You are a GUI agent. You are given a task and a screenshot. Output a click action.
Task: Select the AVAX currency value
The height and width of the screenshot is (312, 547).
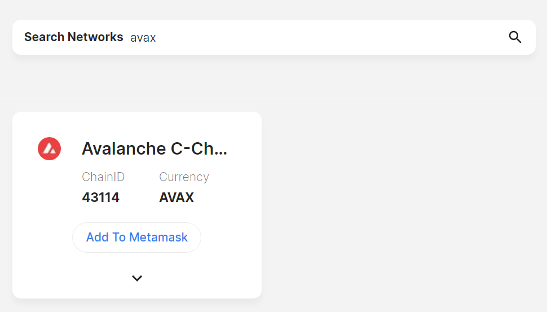click(x=177, y=197)
